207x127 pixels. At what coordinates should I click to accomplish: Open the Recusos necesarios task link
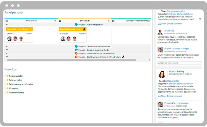point(178,11)
